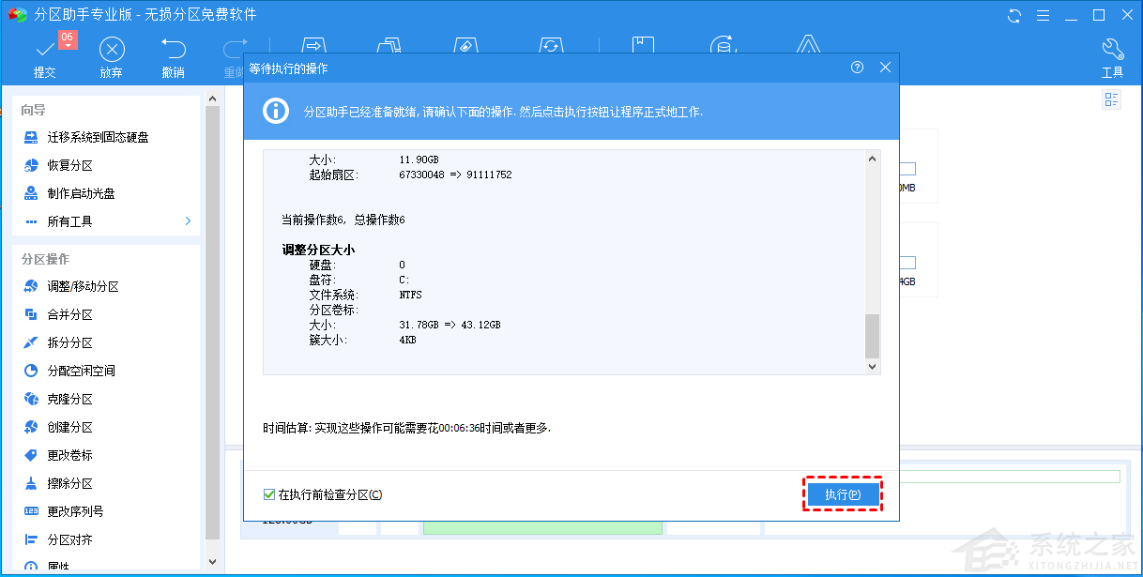Viewport: 1143px width, 577px height.
Task: Click the refresh icon in title bar
Action: 1013,14
